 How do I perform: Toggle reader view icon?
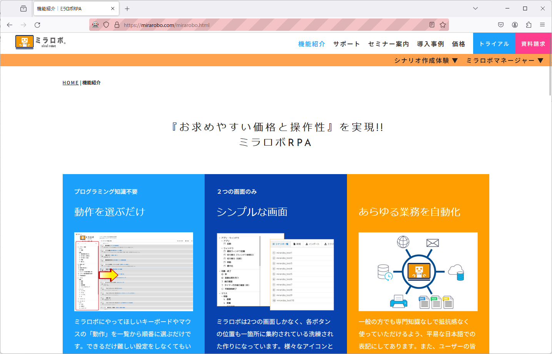tap(432, 25)
